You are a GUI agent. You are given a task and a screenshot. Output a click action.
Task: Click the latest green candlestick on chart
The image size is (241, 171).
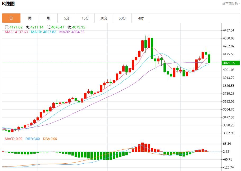click(x=209, y=58)
